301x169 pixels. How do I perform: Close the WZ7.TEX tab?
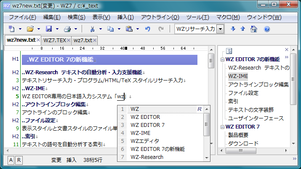(69, 40)
